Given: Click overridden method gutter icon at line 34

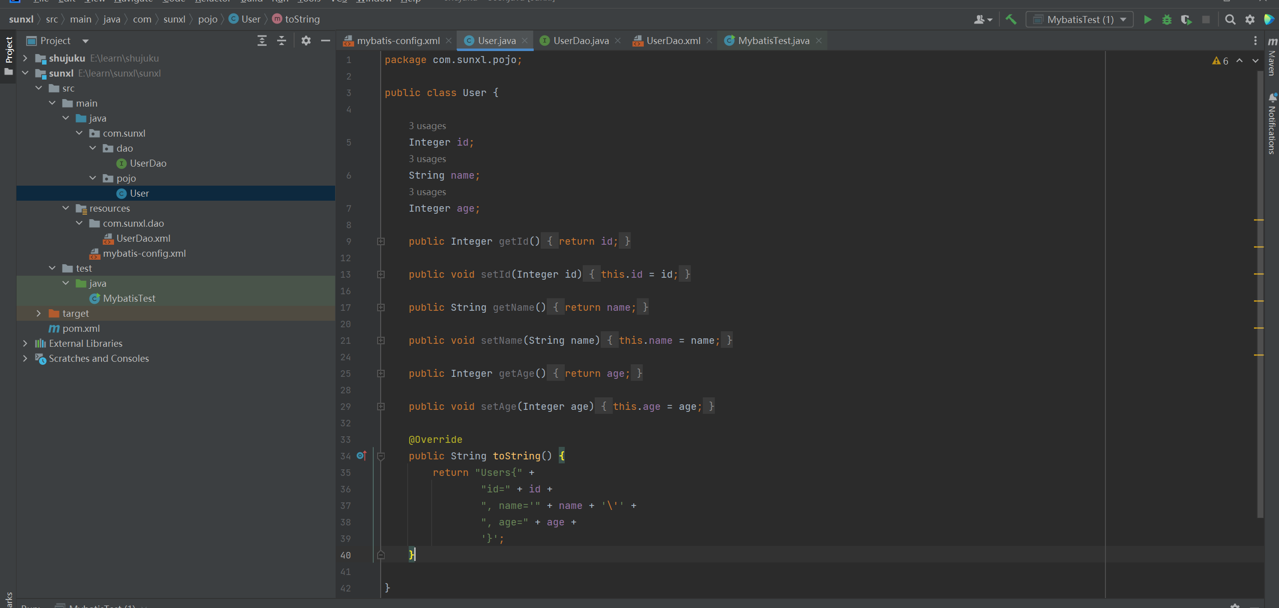Looking at the screenshot, I should pyautogui.click(x=361, y=456).
